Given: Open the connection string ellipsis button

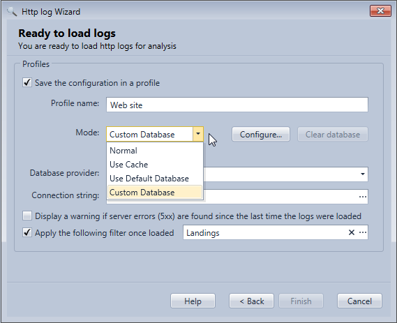Looking at the screenshot, I should tap(363, 197).
